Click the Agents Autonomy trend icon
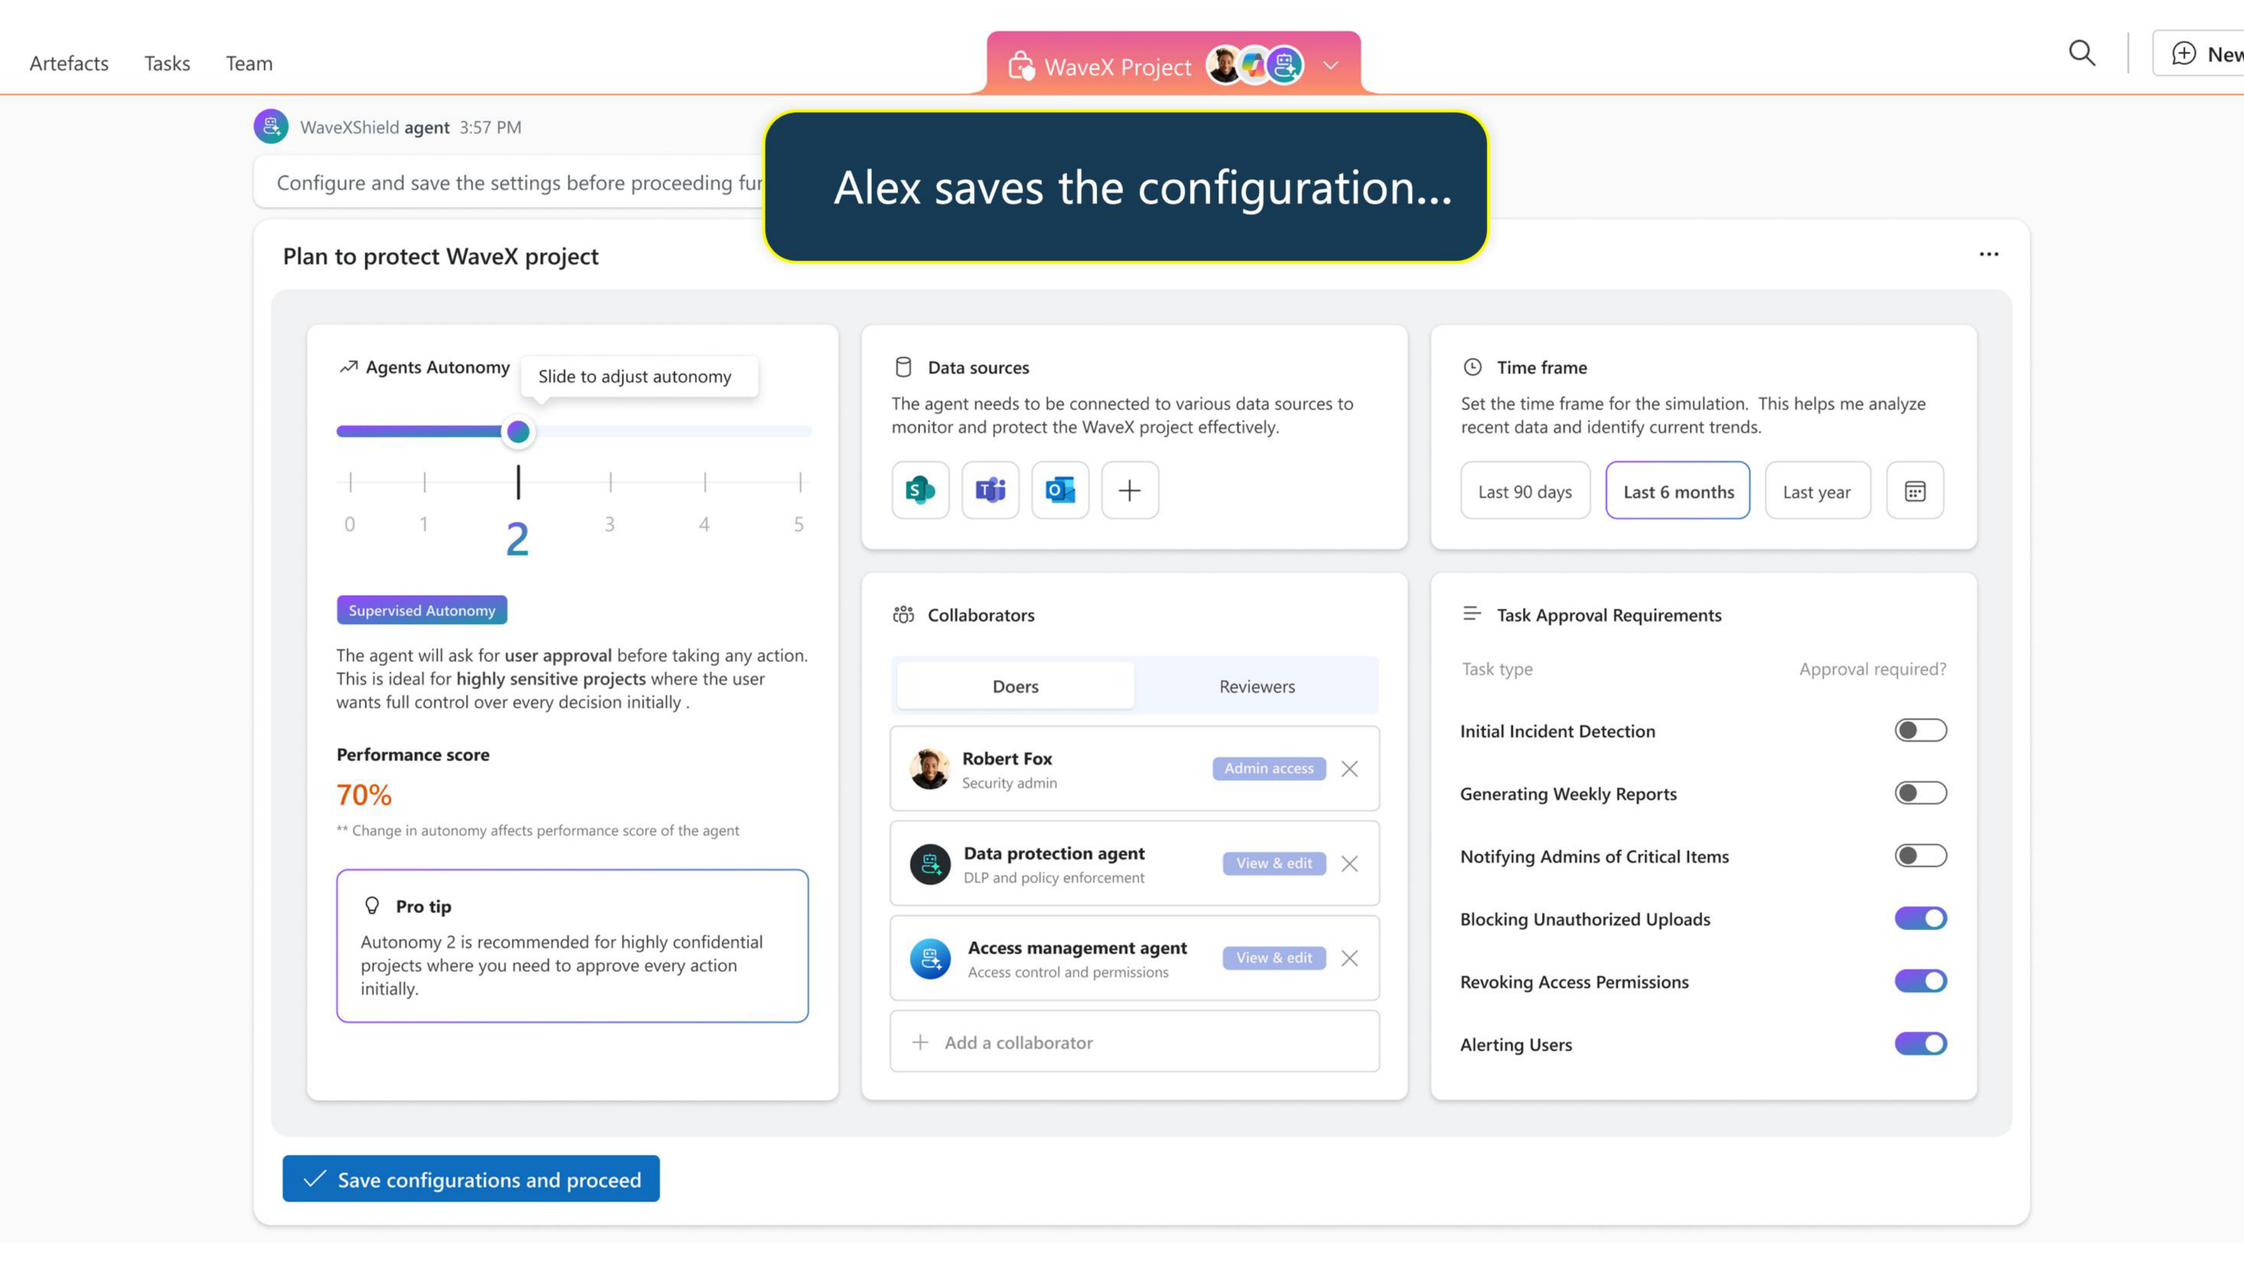This screenshot has height=1262, width=2244. coord(348,367)
